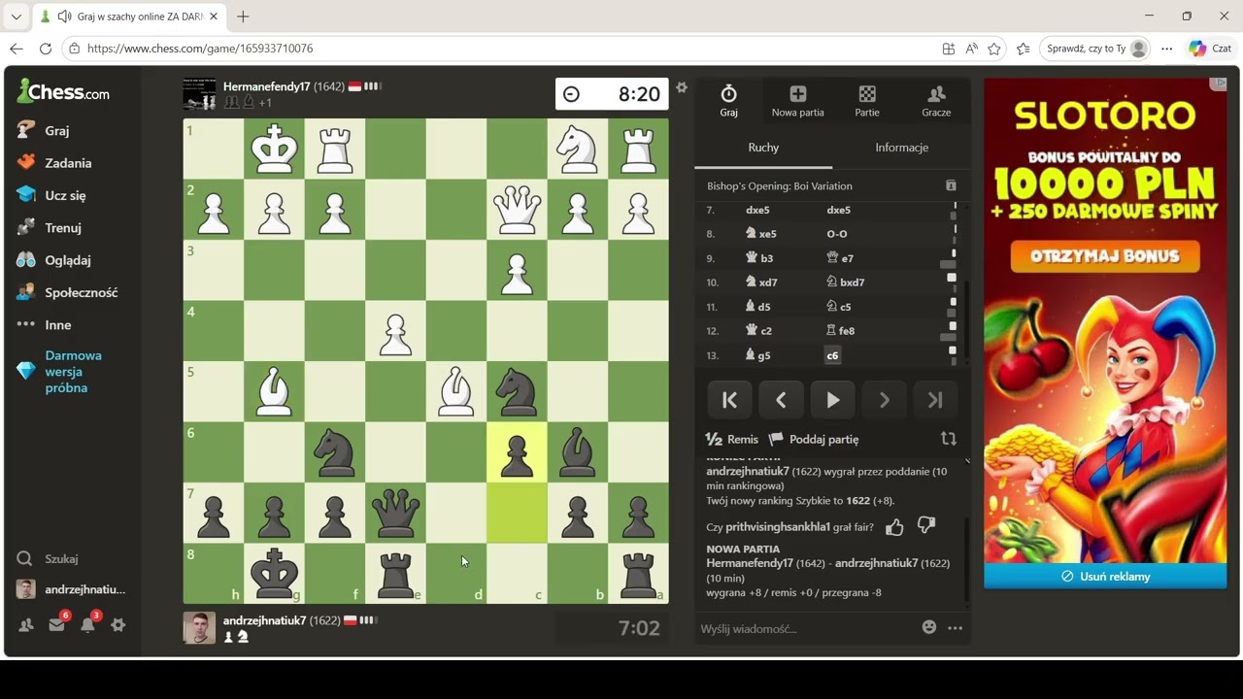Open sidebar settings gear icon

[118, 625]
